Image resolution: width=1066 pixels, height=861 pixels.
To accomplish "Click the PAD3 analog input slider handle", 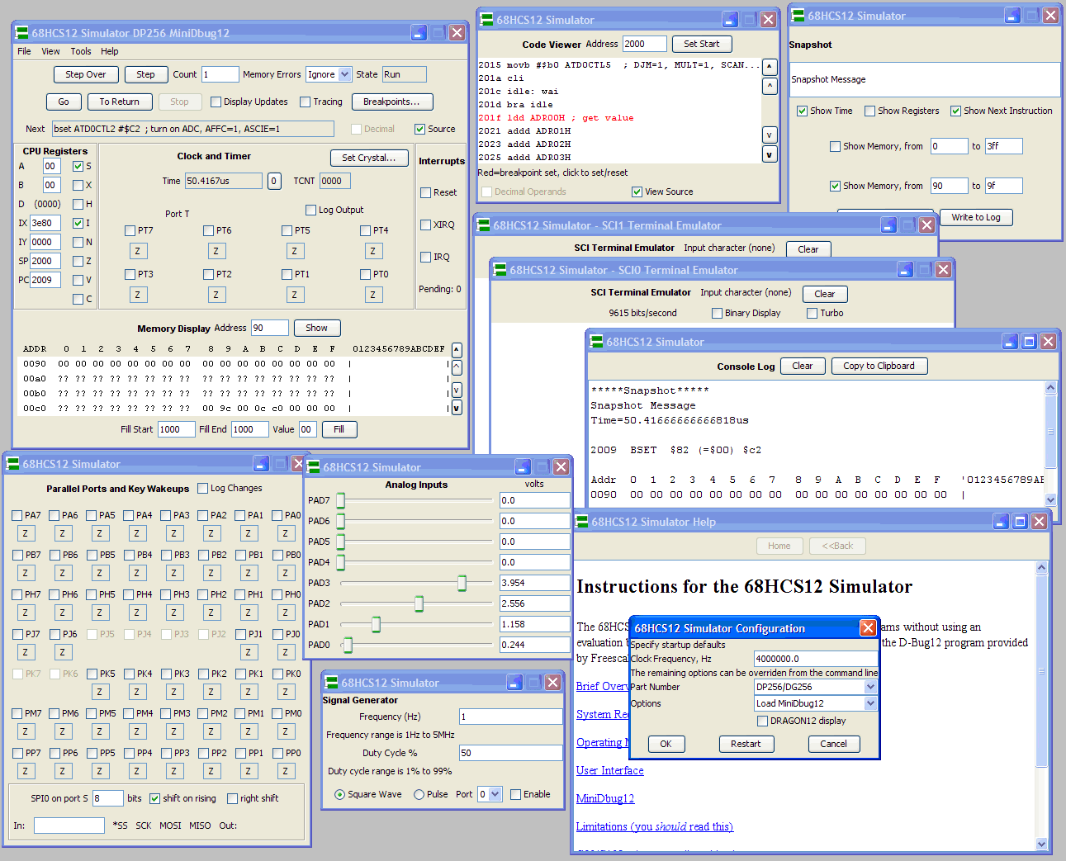I will 462,583.
